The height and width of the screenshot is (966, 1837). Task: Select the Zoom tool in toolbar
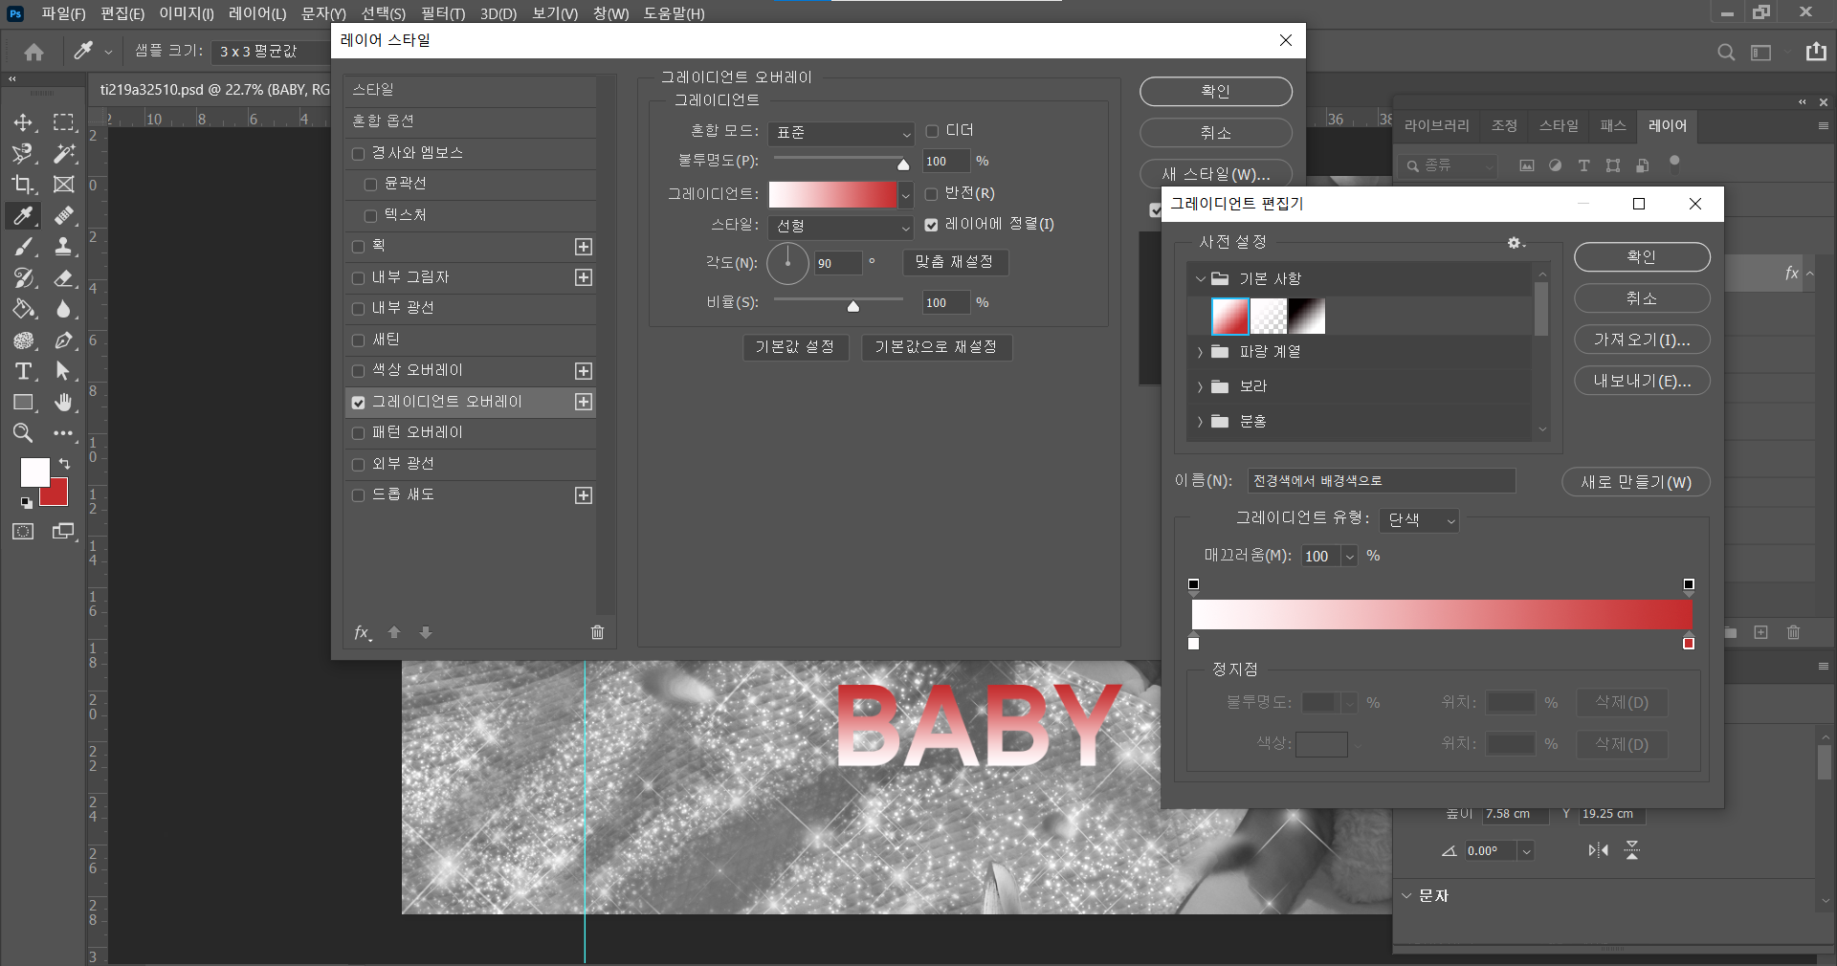click(23, 433)
